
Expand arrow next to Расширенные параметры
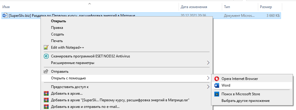[208, 63]
